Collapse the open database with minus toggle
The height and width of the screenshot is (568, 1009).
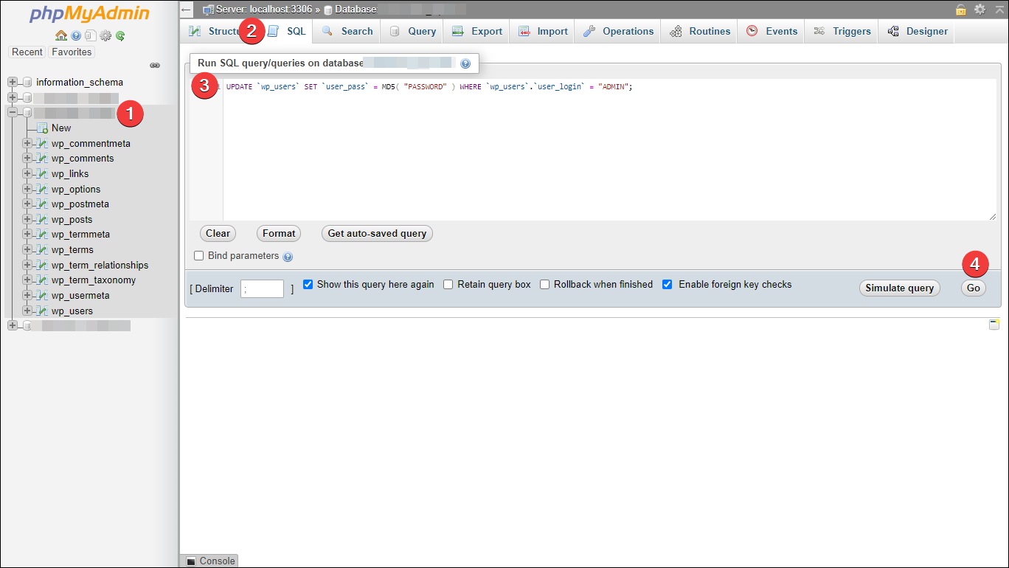click(13, 112)
